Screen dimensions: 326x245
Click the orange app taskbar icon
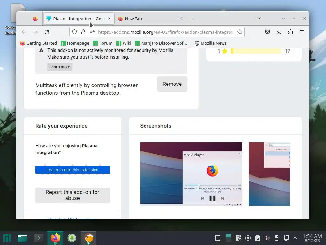pyautogui.click(x=89, y=238)
